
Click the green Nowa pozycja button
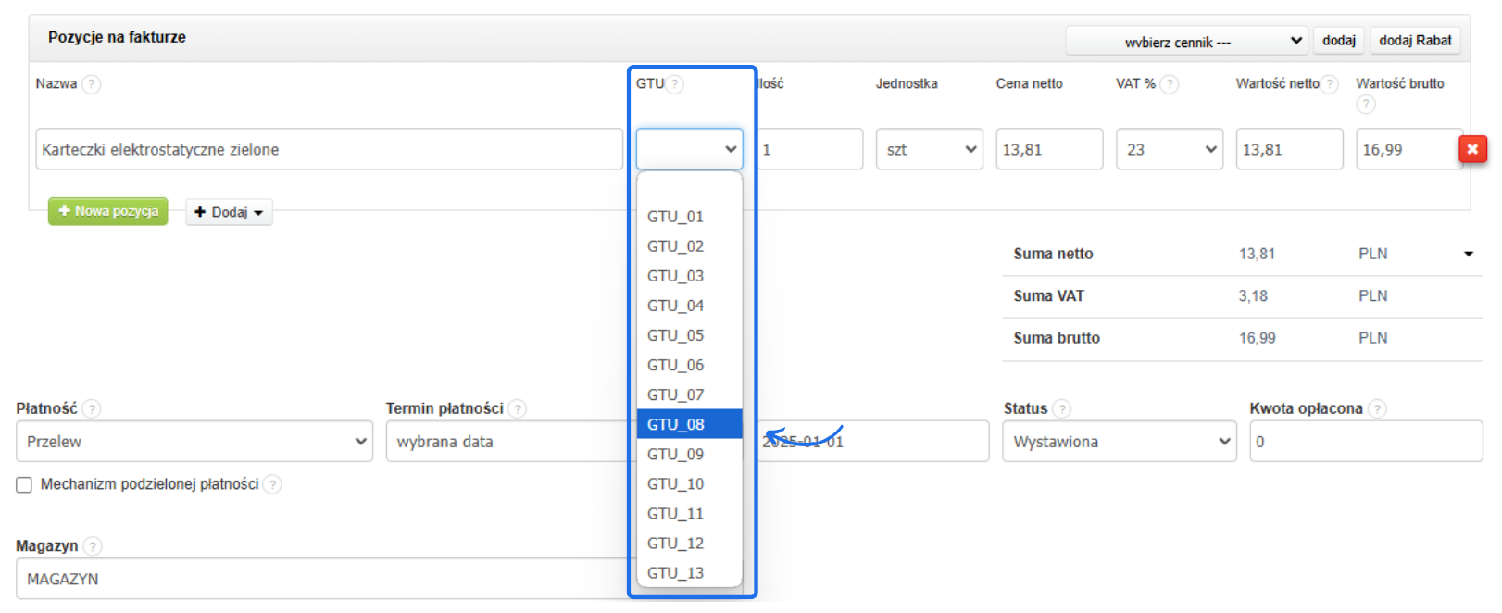pos(108,211)
